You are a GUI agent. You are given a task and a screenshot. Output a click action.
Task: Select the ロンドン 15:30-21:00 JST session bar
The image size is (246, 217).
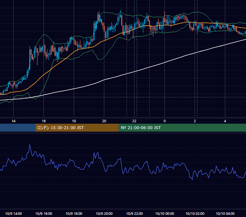click(77, 128)
